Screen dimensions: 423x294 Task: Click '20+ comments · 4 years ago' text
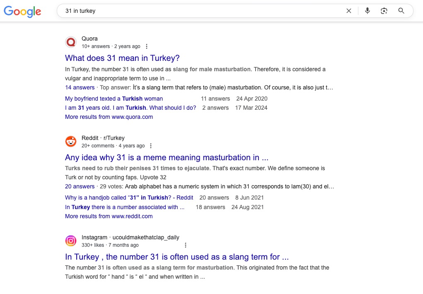(x=113, y=146)
